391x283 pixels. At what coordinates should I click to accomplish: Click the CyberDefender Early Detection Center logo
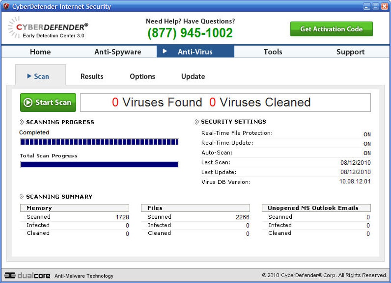coord(48,28)
